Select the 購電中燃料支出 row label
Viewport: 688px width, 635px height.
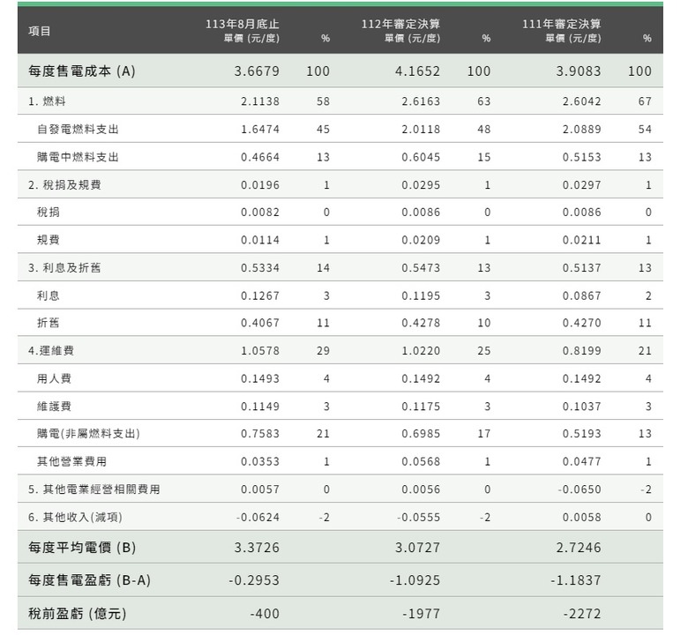tap(78, 157)
